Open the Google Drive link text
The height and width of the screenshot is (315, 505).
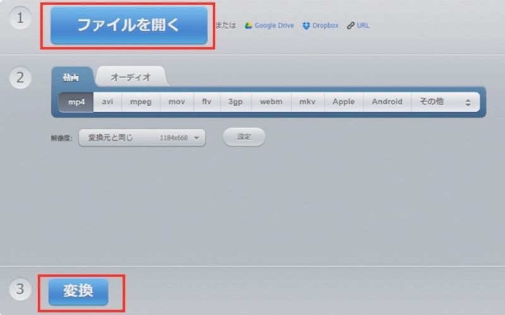274,25
